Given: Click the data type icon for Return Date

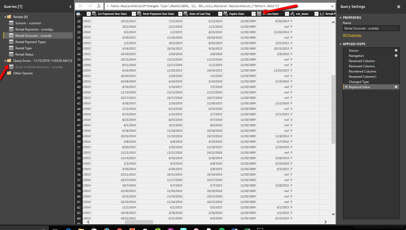Looking at the screenshot, I should 259,14.
